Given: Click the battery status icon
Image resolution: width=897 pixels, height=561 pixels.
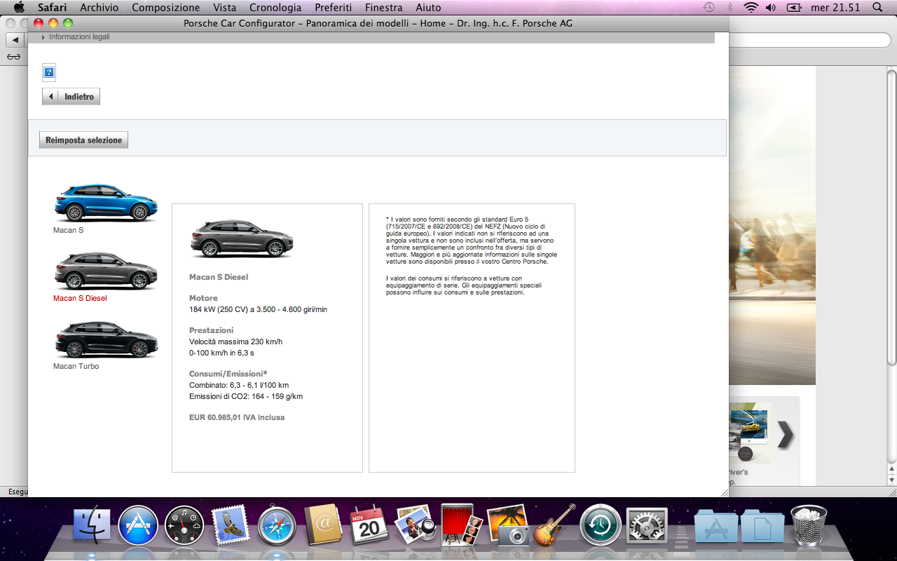Looking at the screenshot, I should point(794,8).
